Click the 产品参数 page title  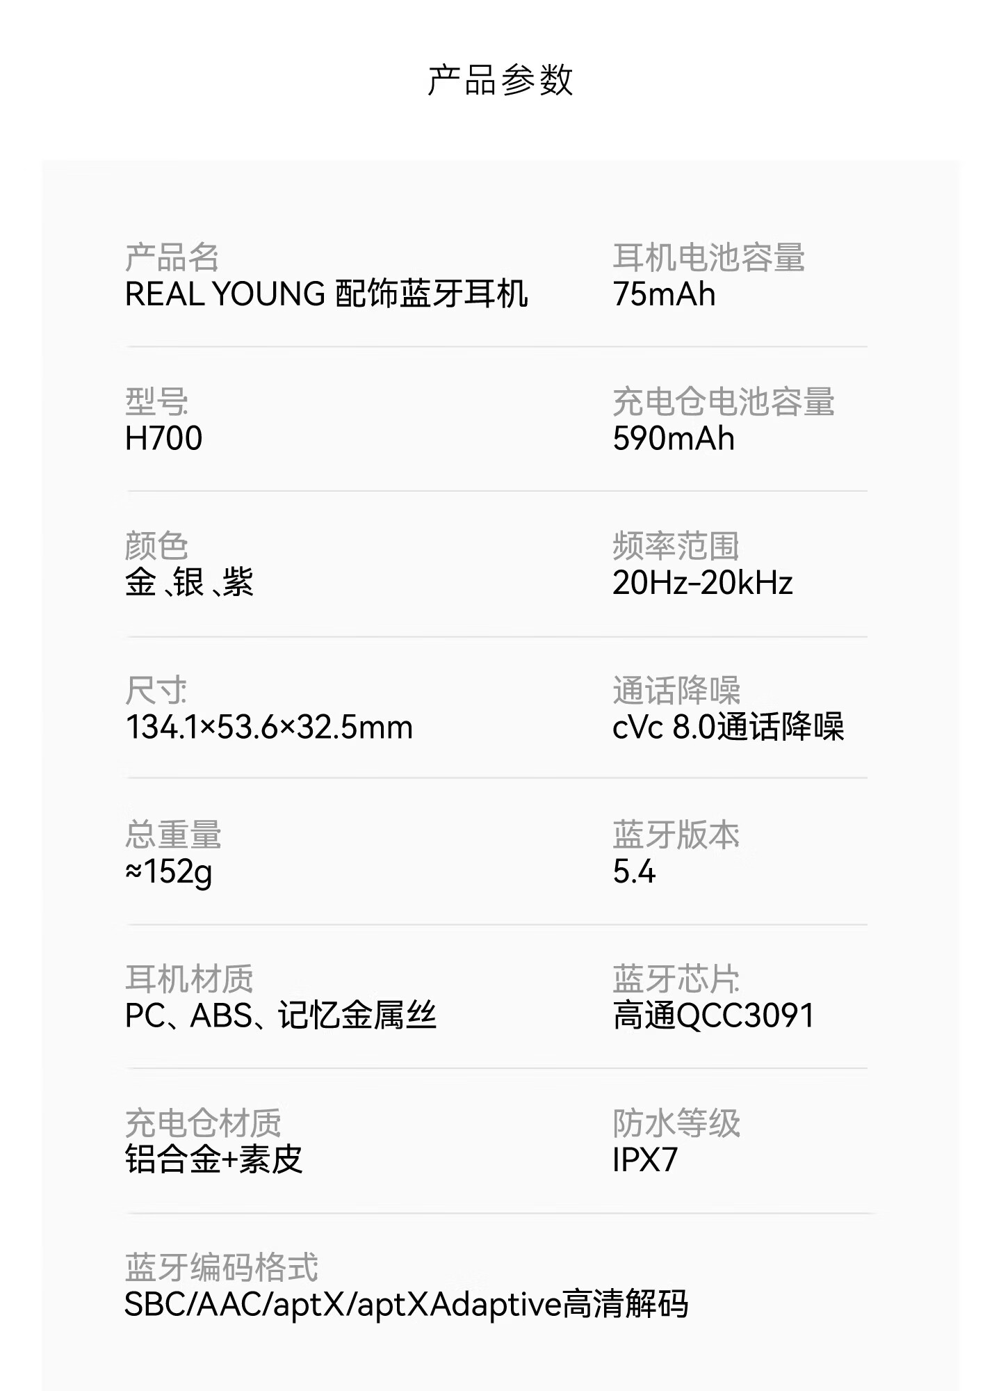(x=500, y=79)
